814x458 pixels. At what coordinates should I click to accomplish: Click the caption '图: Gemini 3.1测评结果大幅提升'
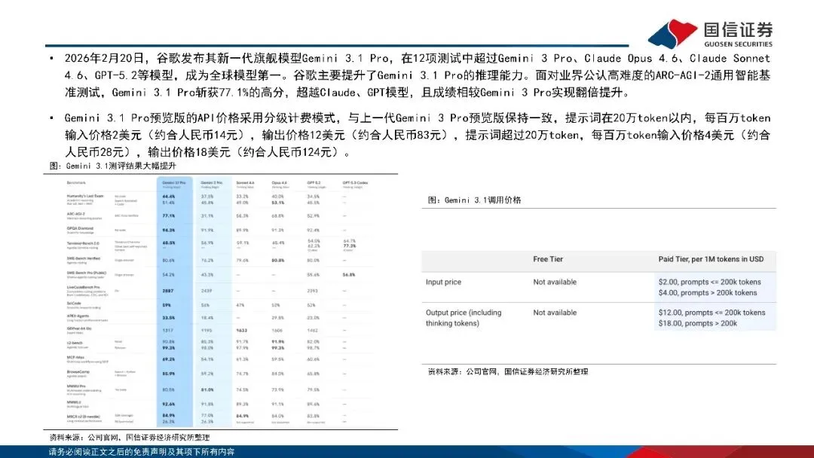pyautogui.click(x=112, y=166)
